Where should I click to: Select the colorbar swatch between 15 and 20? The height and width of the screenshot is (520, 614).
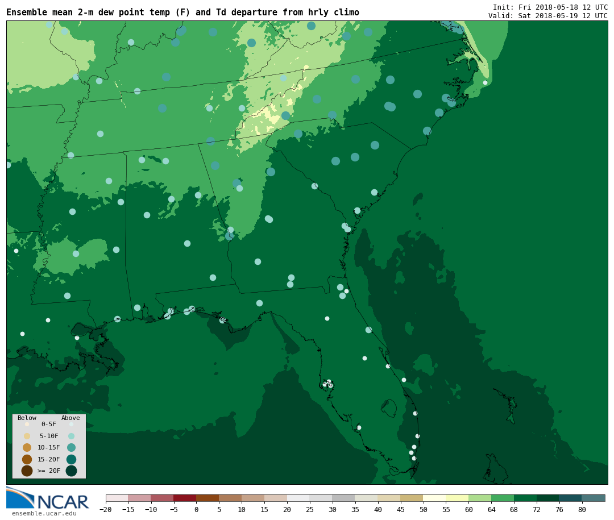coord(276,498)
